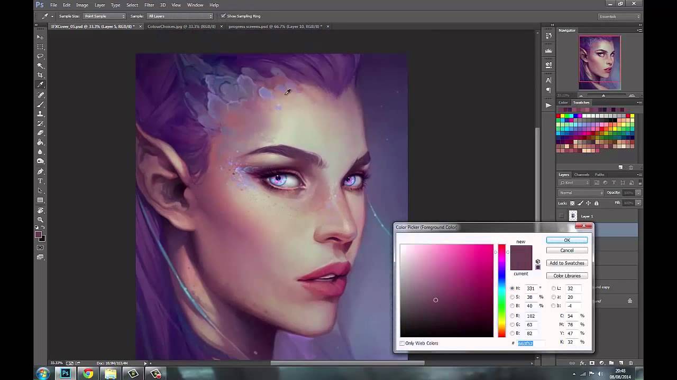Enable the Only Web Colors checkbox

point(402,344)
